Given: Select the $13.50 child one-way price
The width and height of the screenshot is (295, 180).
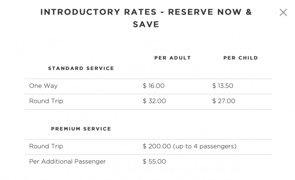Looking at the screenshot, I should pyautogui.click(x=223, y=86).
